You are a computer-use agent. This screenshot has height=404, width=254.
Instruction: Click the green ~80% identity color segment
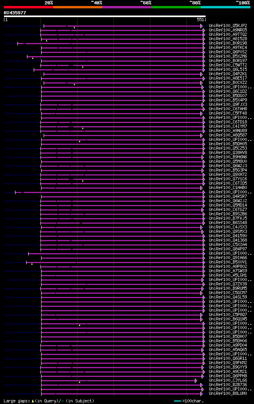tap(176, 7)
